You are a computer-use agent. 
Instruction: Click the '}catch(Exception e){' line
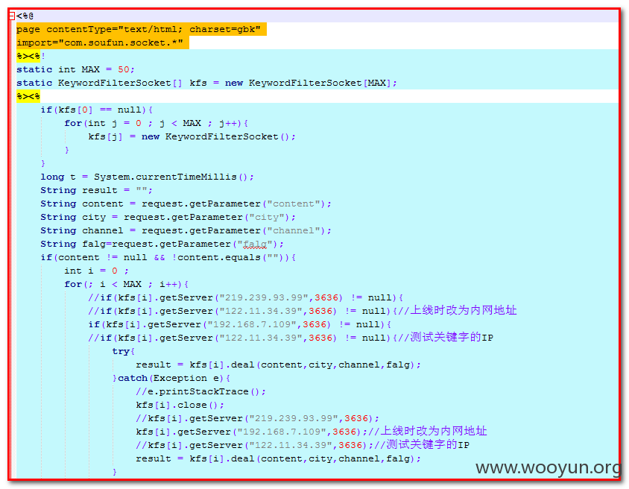coord(171,378)
